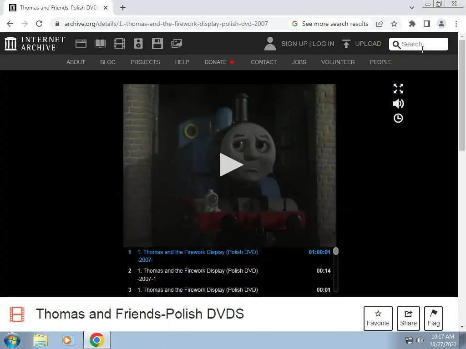The height and width of the screenshot is (349, 466).
Task: Select the Thomas and Friends-Polish DVDS tab
Action: (58, 8)
